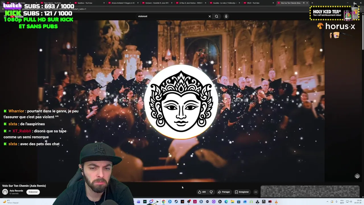Screen dimensions: 364x205
Task: Open Asia Records channel avatar
Action: pos(5,192)
